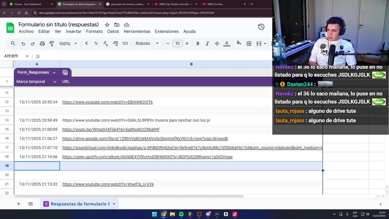Screen dimensions: 389x219
Task: Open the borders tool
Action: click(249, 43)
